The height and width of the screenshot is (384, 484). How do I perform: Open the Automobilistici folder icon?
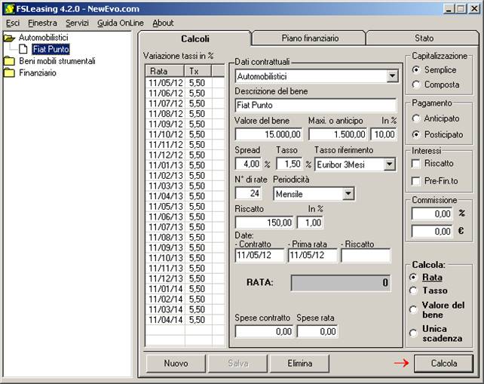tap(9, 38)
